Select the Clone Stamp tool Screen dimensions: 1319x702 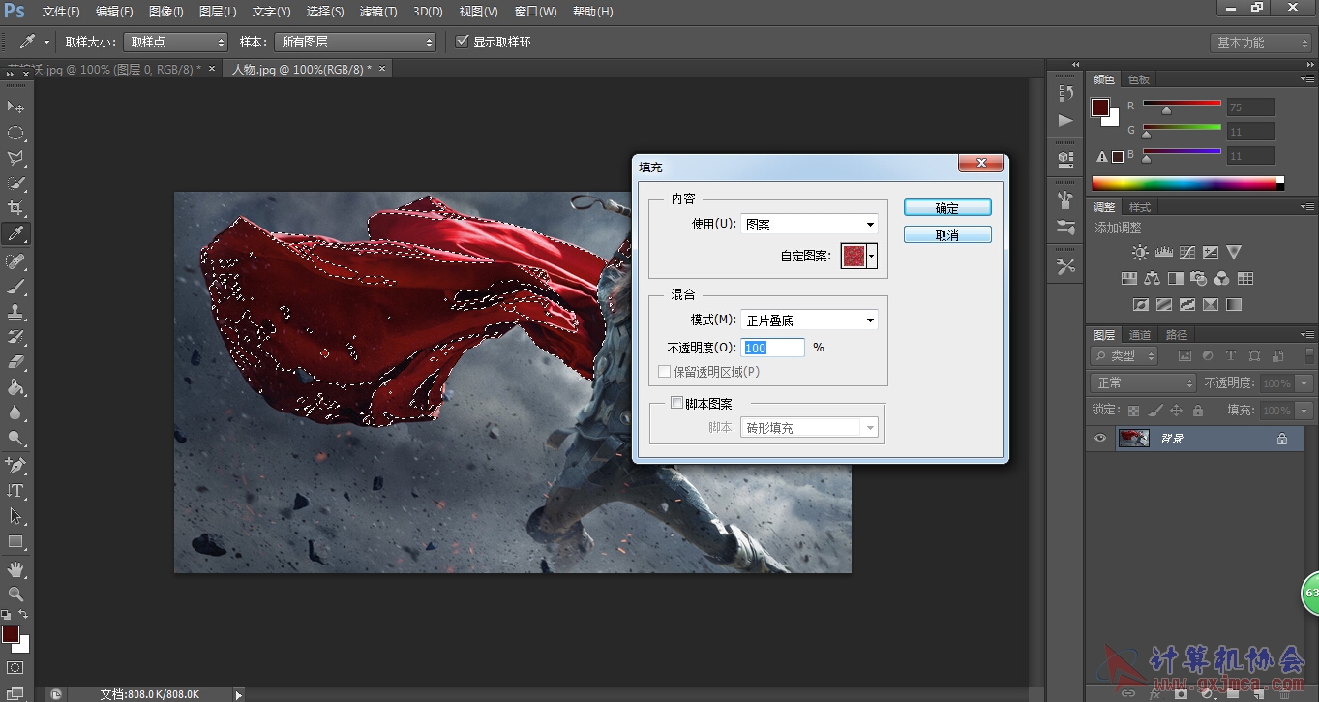15,313
